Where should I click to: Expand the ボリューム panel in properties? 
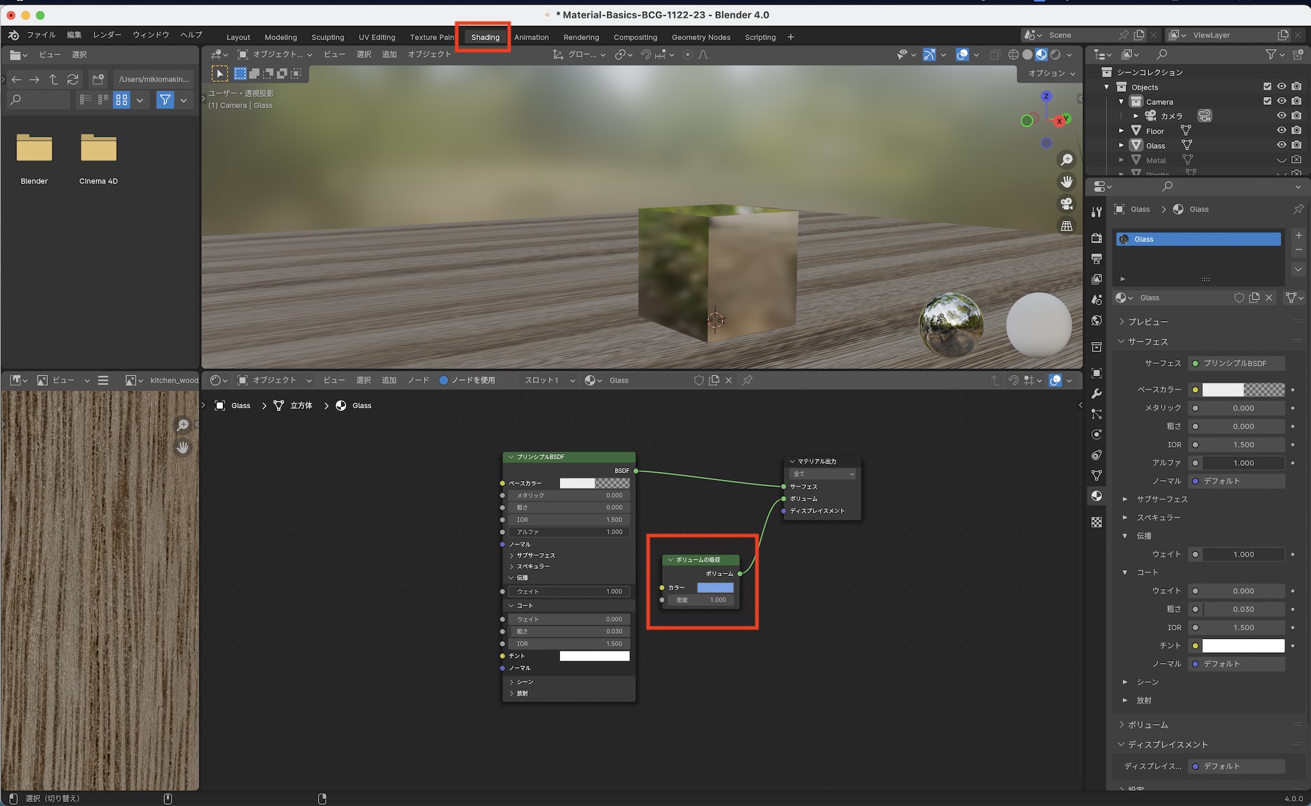[1147, 725]
